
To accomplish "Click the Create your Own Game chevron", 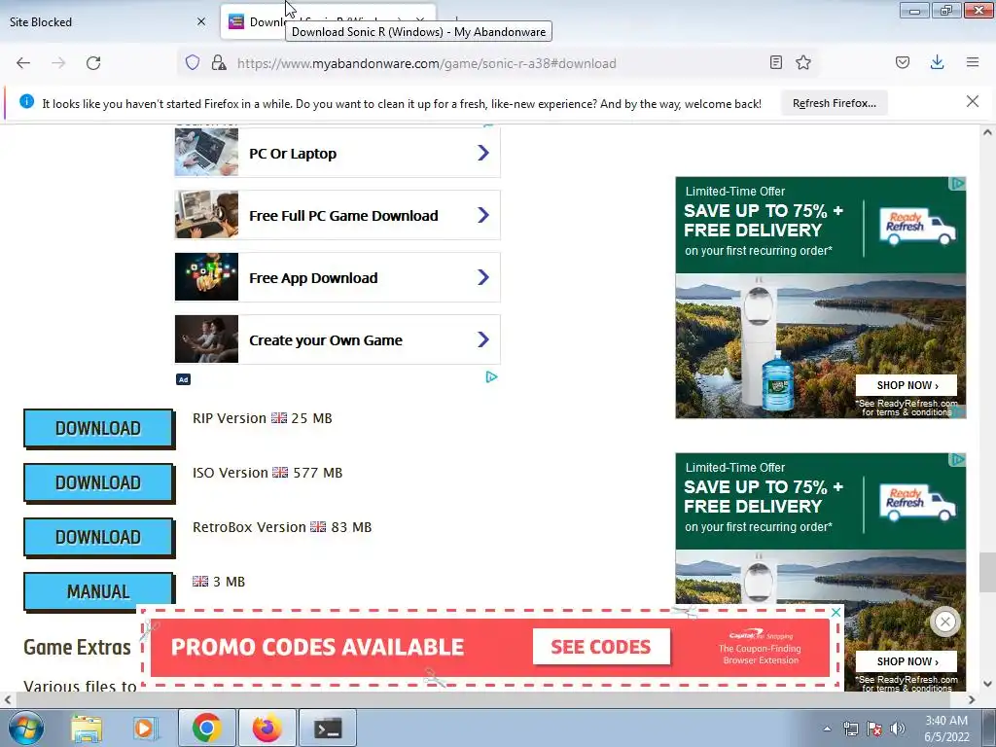I will (x=483, y=339).
